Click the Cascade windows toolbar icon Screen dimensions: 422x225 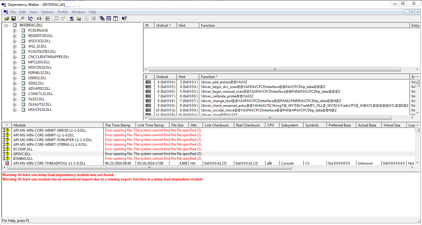tap(102, 18)
